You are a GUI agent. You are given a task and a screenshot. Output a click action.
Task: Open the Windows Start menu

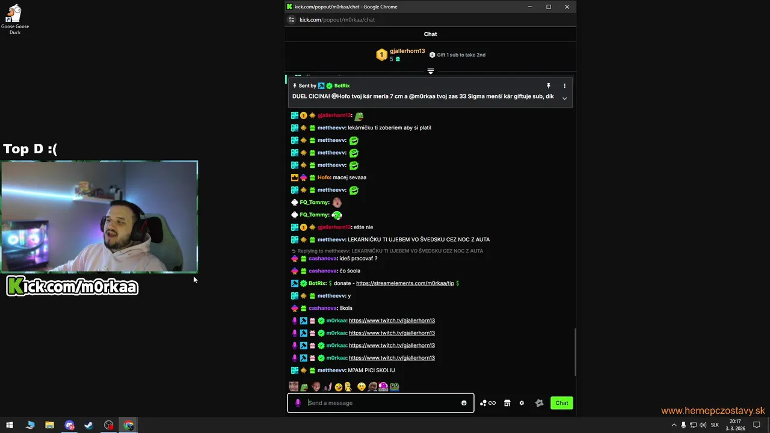coord(10,425)
